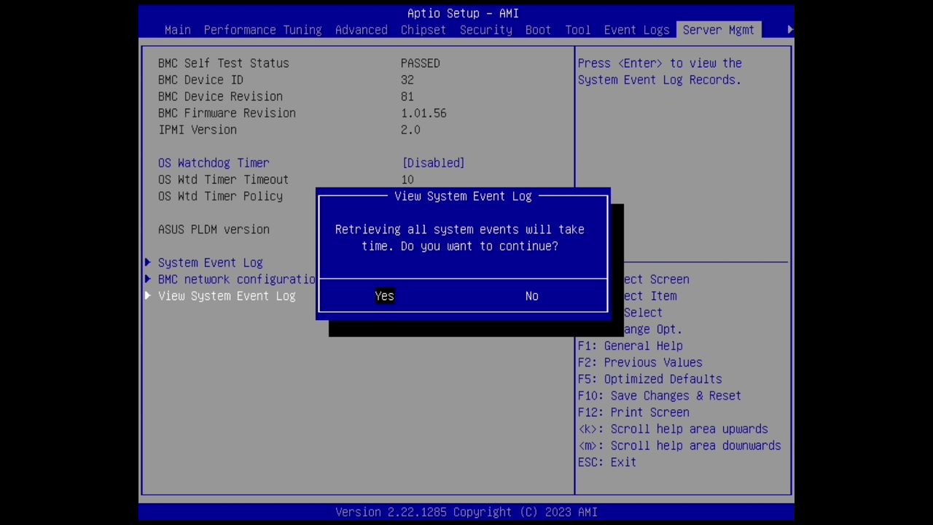Select the Server Mgmt tab
The image size is (933, 525).
click(x=719, y=30)
